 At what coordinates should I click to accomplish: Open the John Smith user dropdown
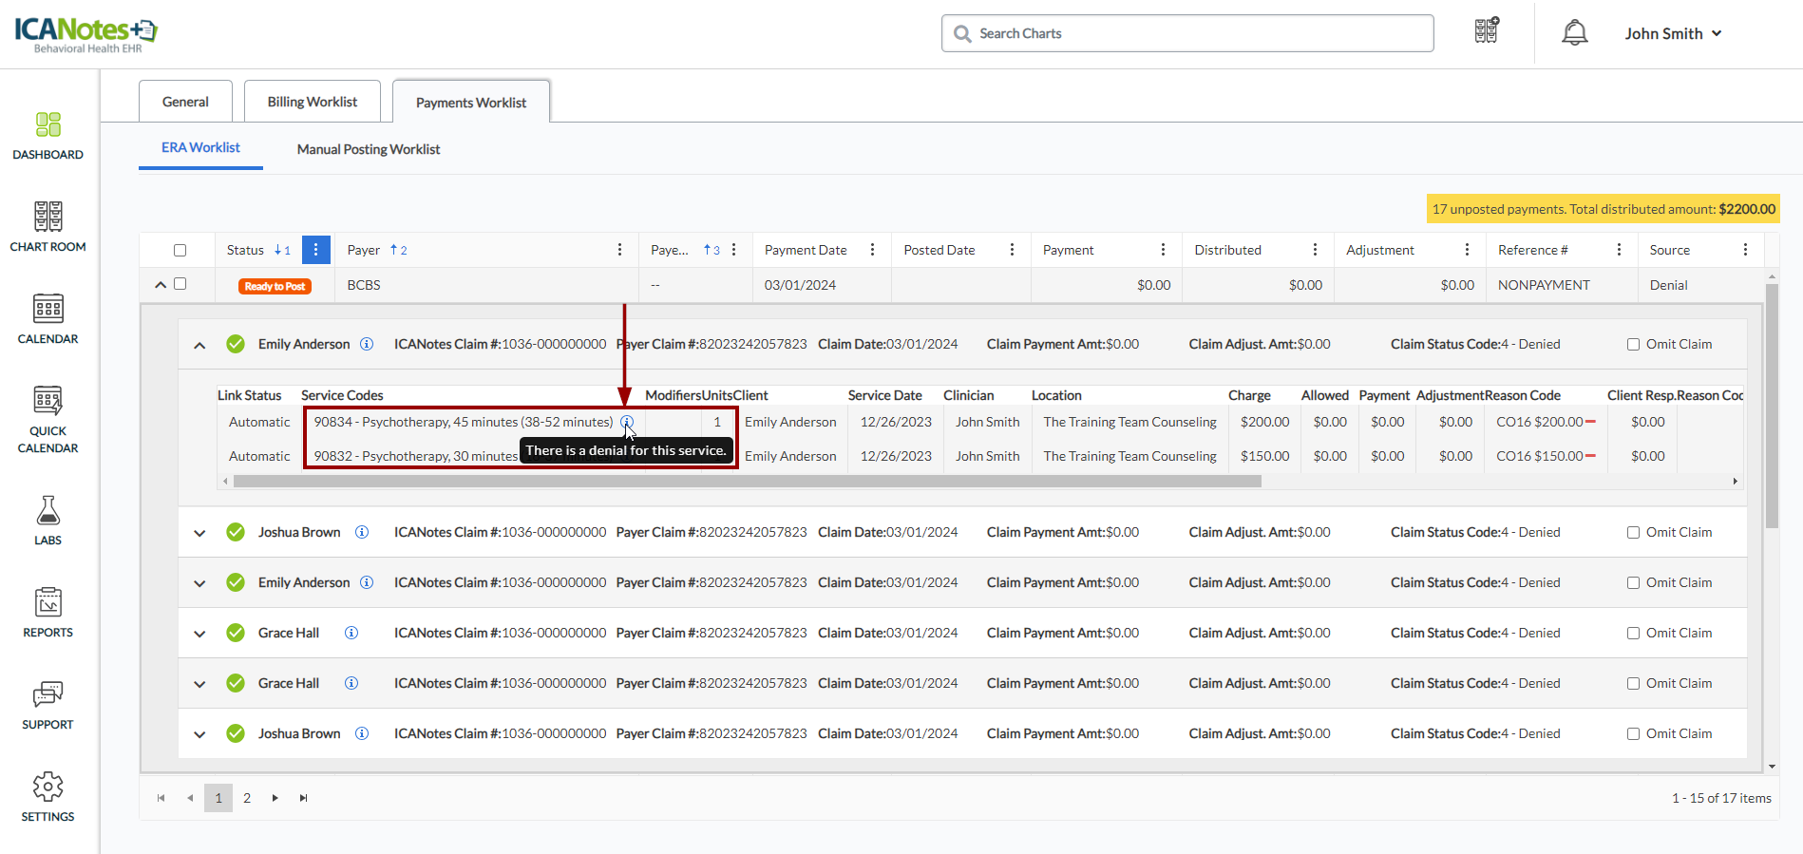coord(1673,33)
